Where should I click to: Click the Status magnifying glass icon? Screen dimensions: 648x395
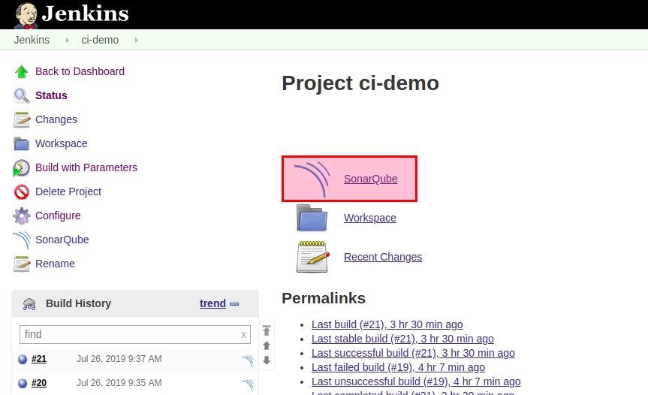(22, 95)
